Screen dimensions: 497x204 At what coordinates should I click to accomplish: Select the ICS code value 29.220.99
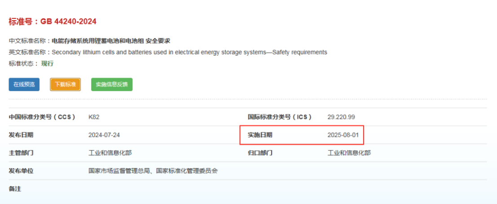[341, 117]
